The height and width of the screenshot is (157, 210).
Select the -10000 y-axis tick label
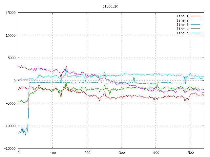click(10, 126)
